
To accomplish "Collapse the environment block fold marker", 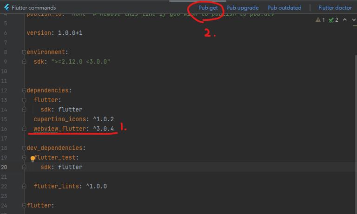I will [24, 52].
